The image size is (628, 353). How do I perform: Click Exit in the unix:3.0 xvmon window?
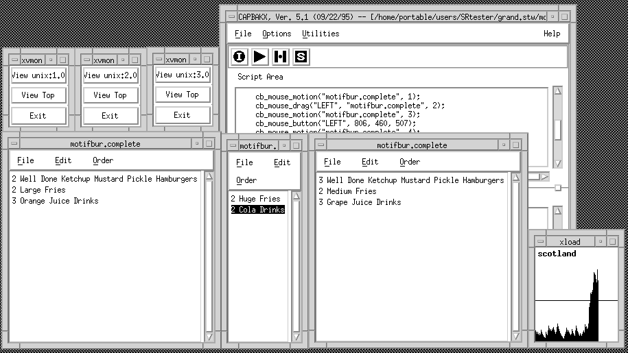(182, 115)
